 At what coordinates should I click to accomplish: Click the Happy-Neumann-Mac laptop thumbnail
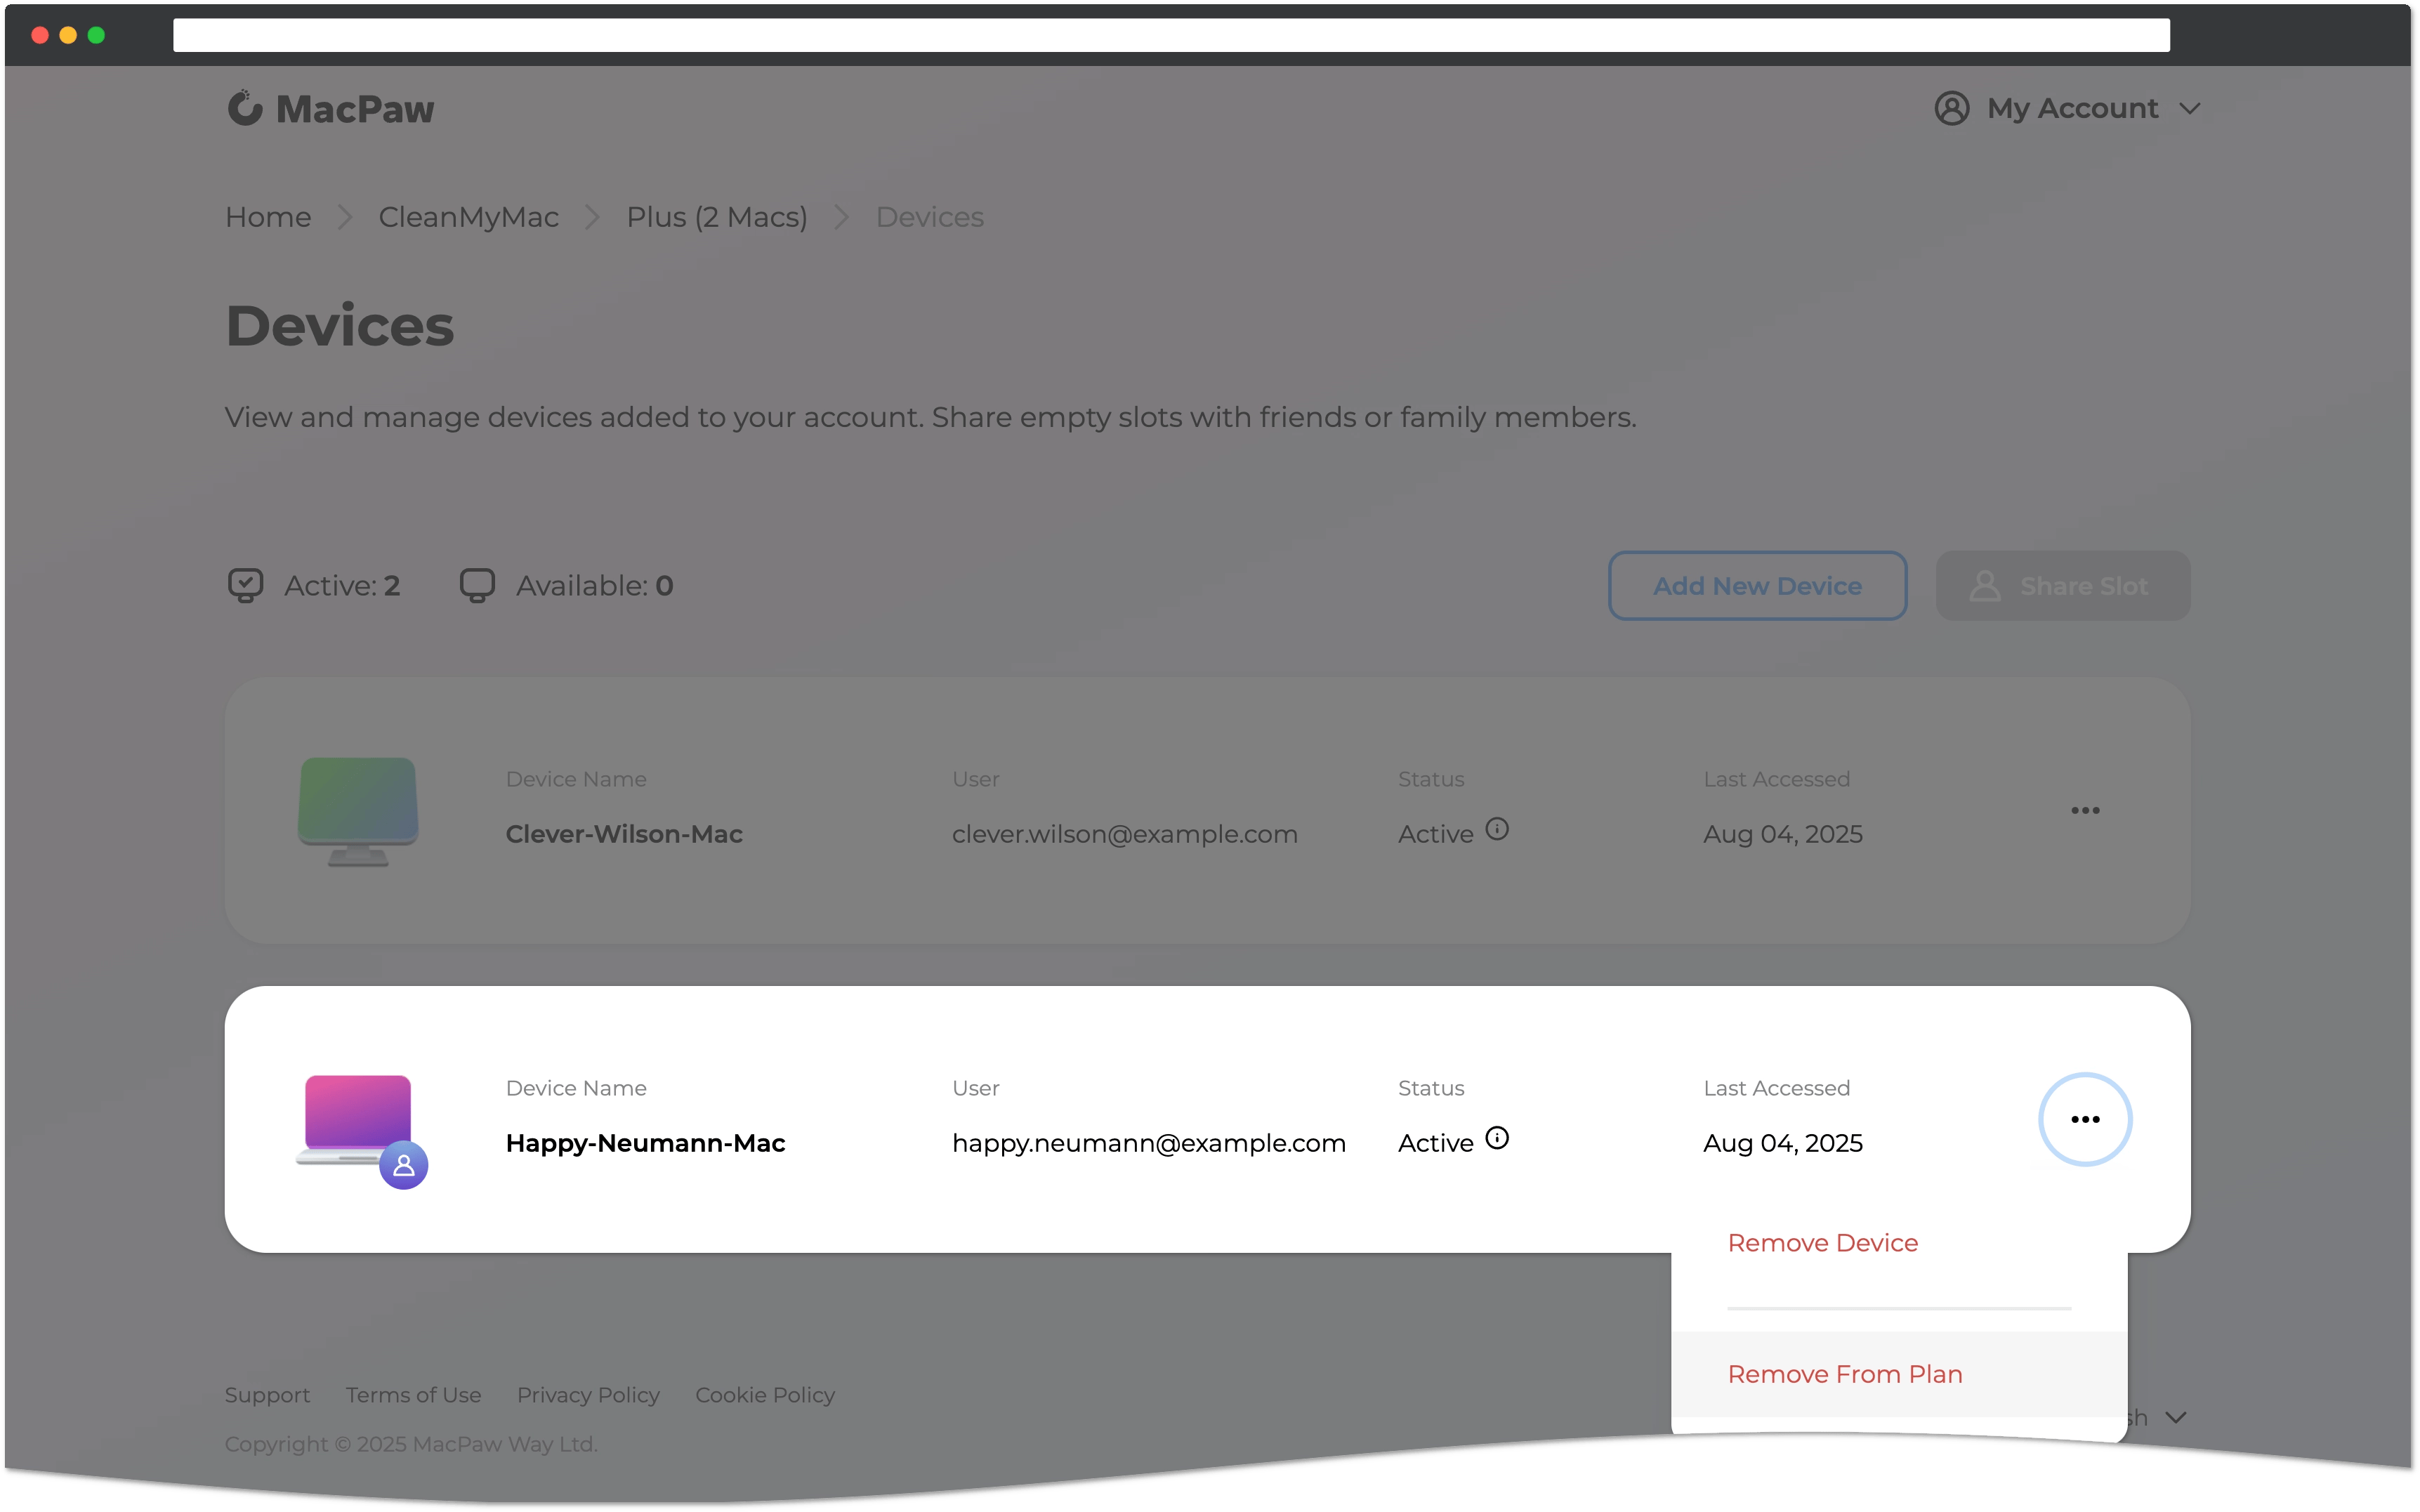point(357,1120)
